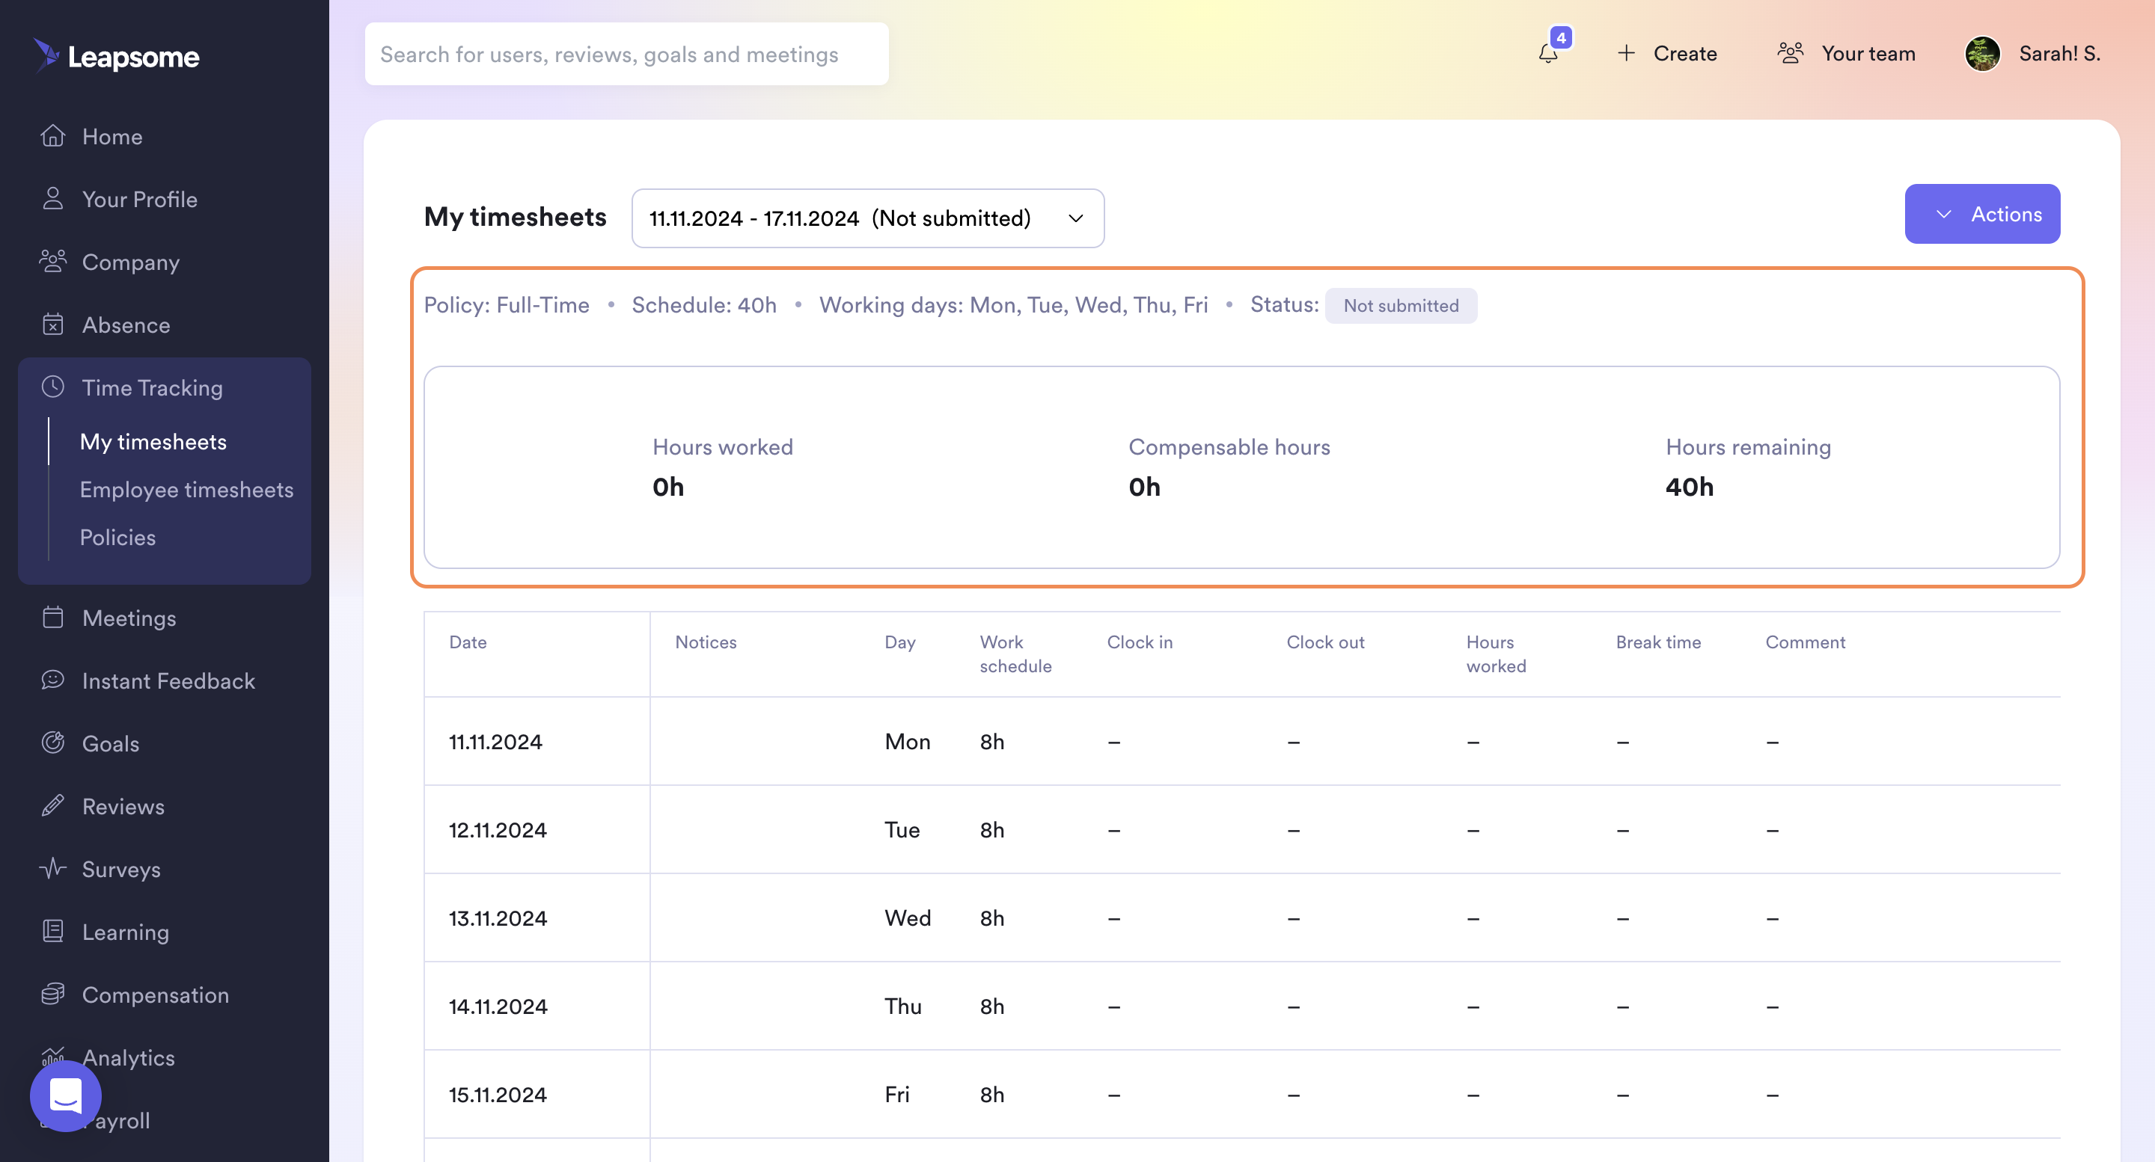Viewport: 2155px width, 1162px height.
Task: Click the Surveys pulse icon
Action: pyautogui.click(x=52, y=869)
